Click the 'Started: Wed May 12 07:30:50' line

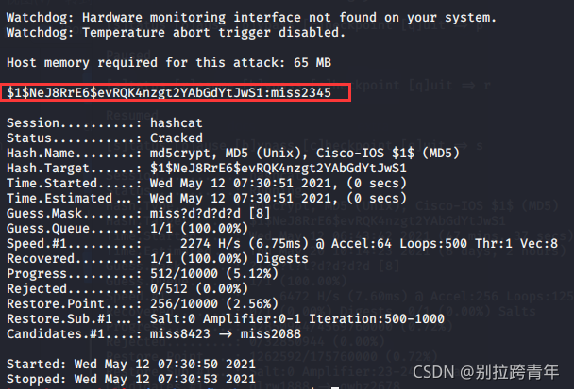tap(131, 365)
